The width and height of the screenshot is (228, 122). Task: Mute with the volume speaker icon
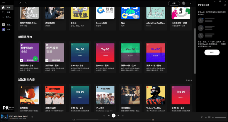[213, 117]
